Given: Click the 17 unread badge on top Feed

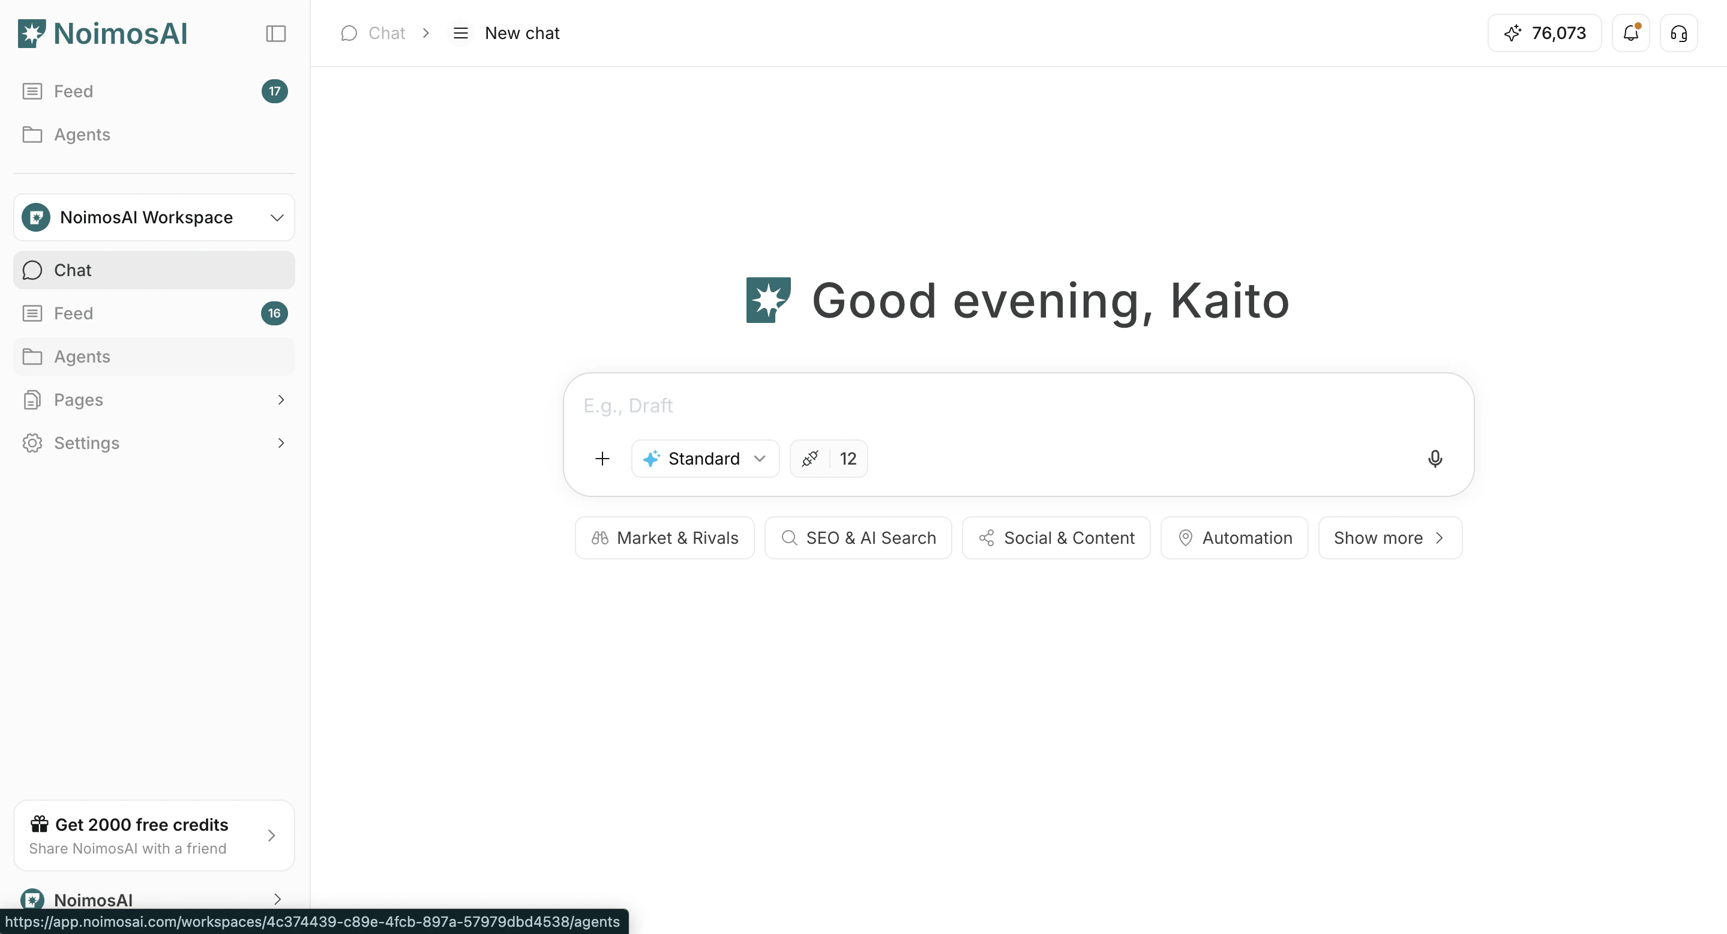Looking at the screenshot, I should (x=275, y=91).
